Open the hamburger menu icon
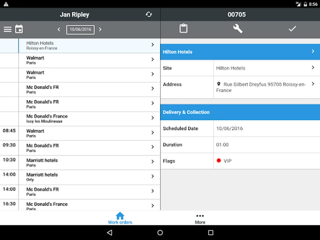The width and height of the screenshot is (320, 240). 7,29
